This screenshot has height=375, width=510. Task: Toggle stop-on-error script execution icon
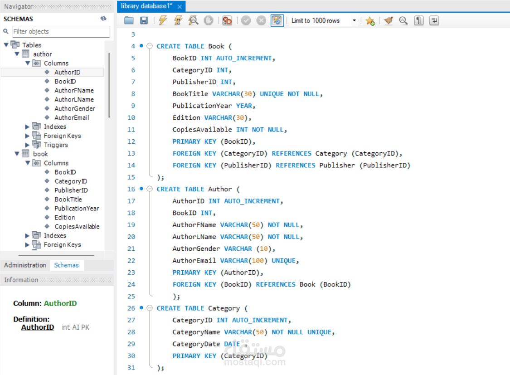pyautogui.click(x=227, y=20)
